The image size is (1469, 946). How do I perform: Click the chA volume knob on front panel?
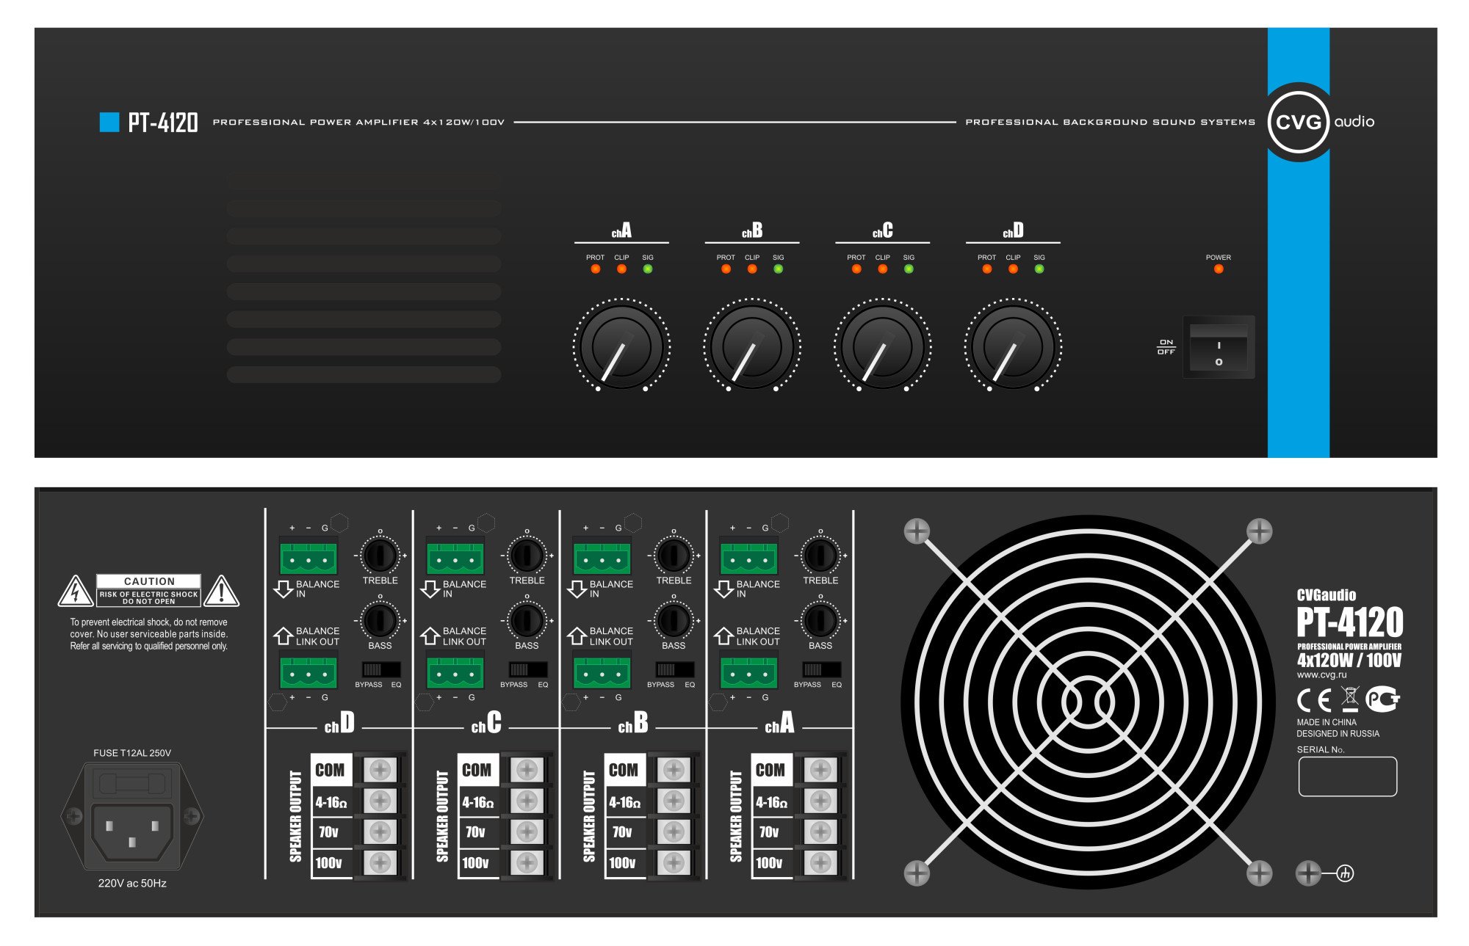[x=621, y=345]
